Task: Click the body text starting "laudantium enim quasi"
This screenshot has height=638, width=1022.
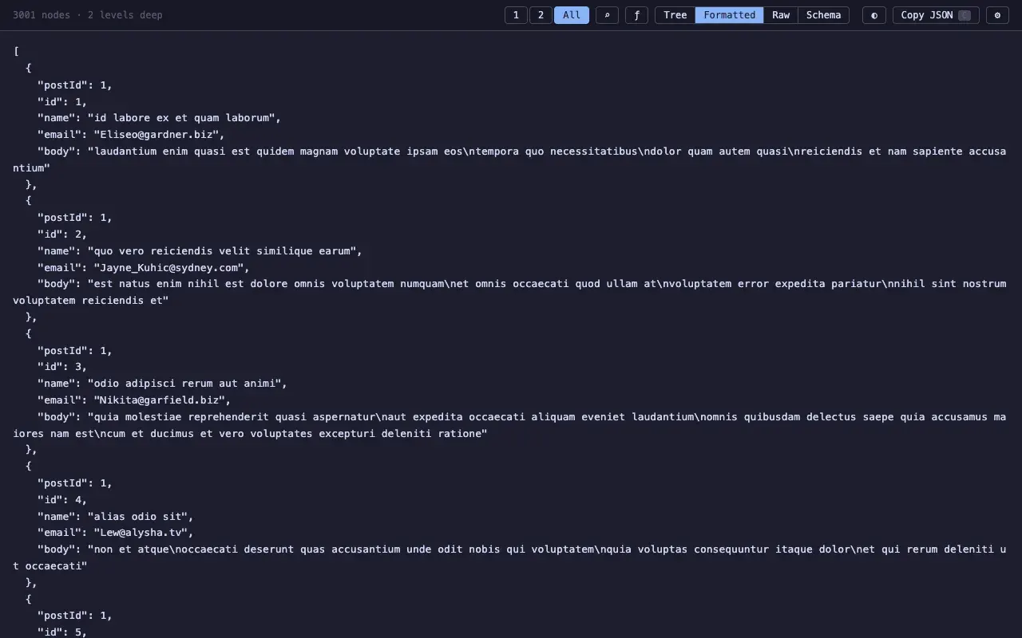Action: 509,159
